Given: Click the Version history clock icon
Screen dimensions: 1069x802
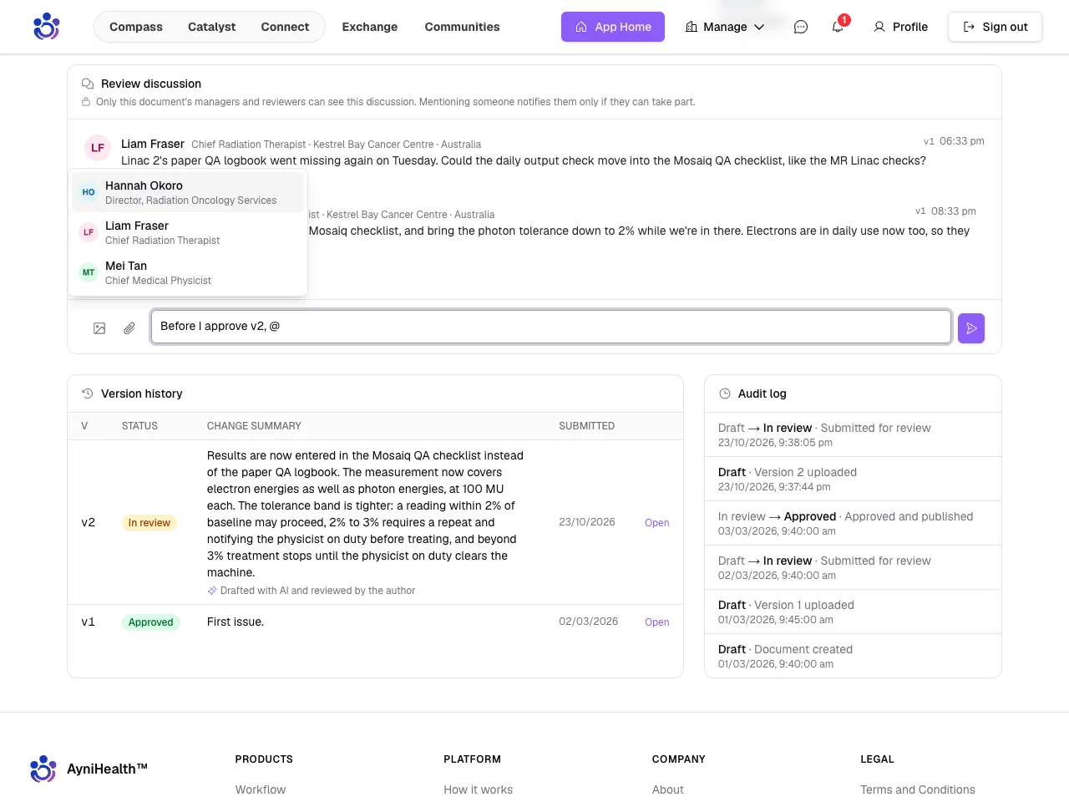Looking at the screenshot, I should 87,393.
